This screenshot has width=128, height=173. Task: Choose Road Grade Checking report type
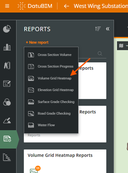51,114
